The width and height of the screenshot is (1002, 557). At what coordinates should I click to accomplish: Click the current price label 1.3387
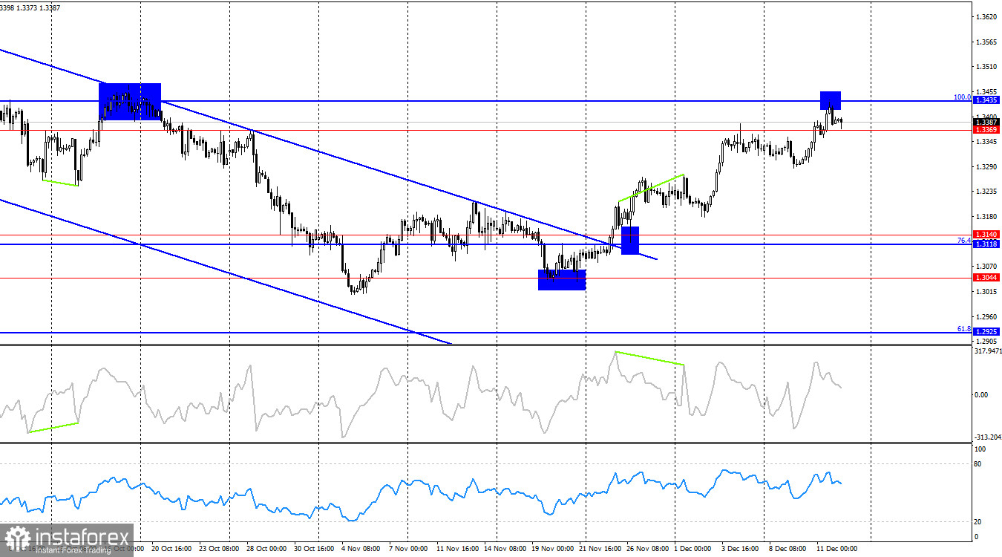(x=986, y=122)
